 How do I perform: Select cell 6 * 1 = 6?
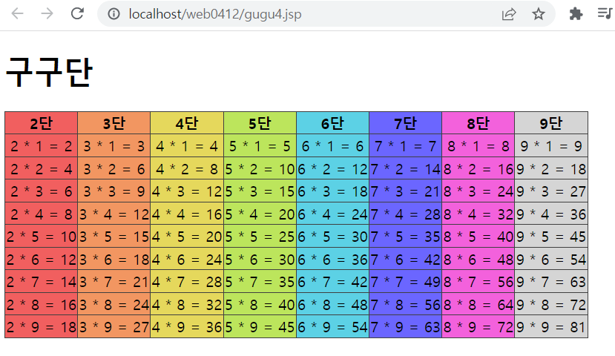point(332,146)
